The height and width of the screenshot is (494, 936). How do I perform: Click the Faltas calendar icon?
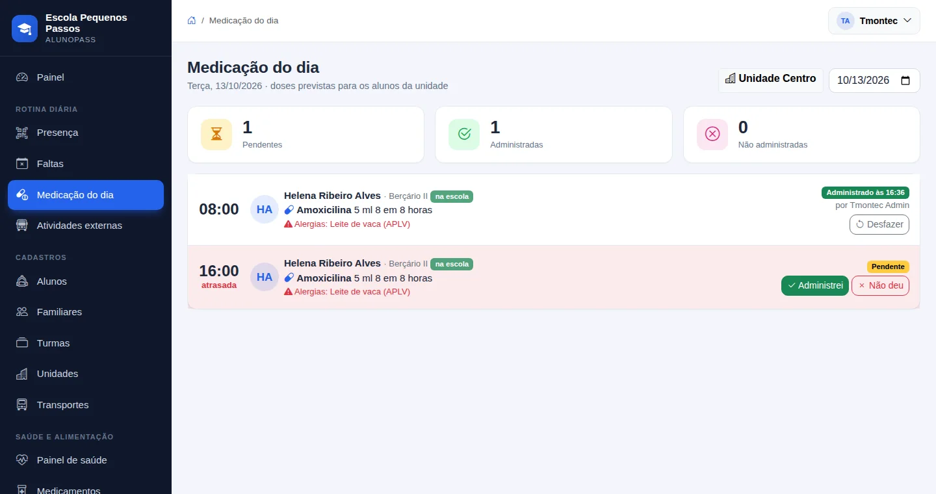coord(22,164)
